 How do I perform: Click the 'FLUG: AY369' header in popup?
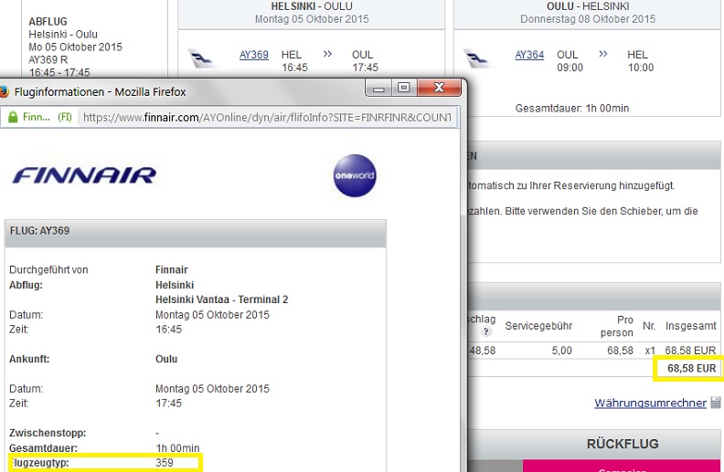(x=39, y=230)
